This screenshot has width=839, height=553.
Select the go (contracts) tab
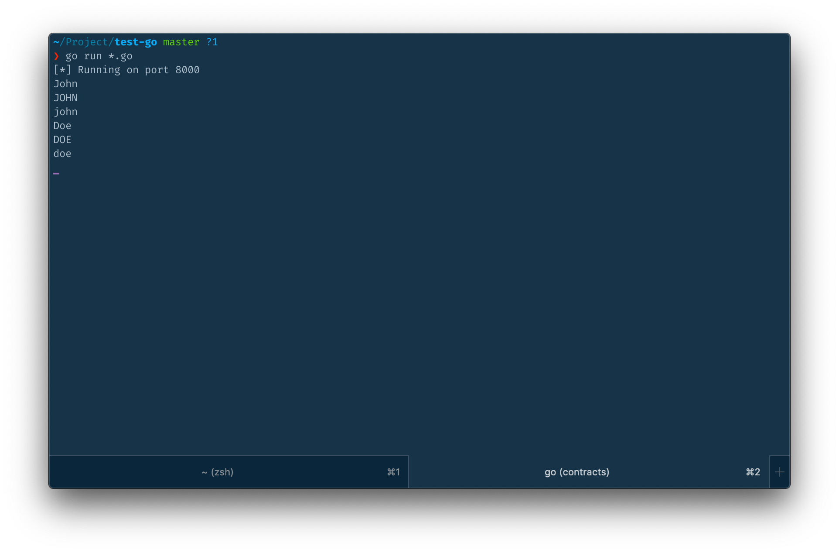(589, 472)
